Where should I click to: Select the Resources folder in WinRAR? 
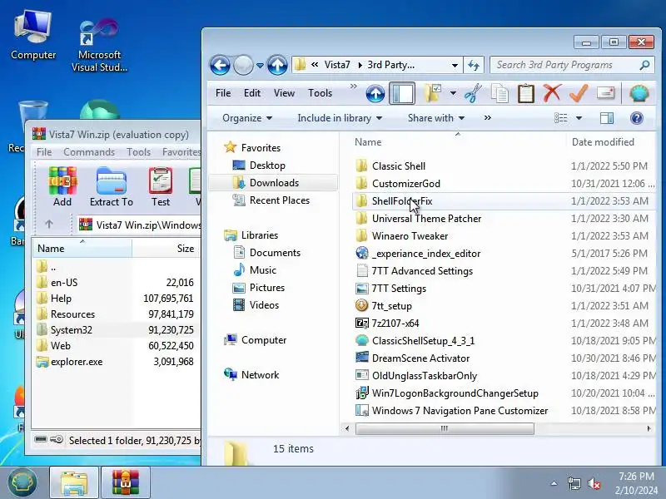(x=72, y=314)
